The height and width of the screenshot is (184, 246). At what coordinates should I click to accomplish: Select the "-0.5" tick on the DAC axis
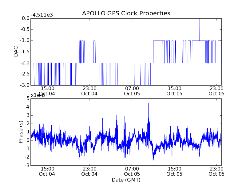[25, 29]
